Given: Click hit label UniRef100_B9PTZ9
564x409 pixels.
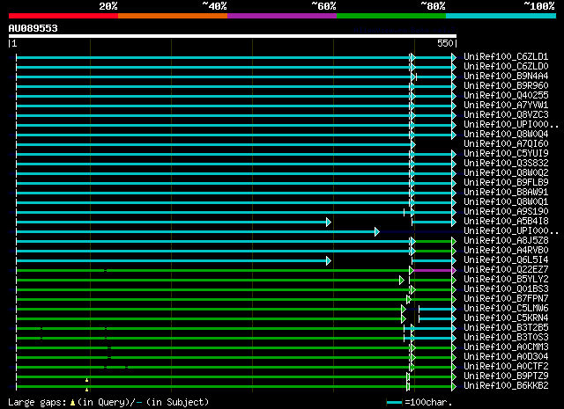Looking at the screenshot, I should pyautogui.click(x=506, y=376).
